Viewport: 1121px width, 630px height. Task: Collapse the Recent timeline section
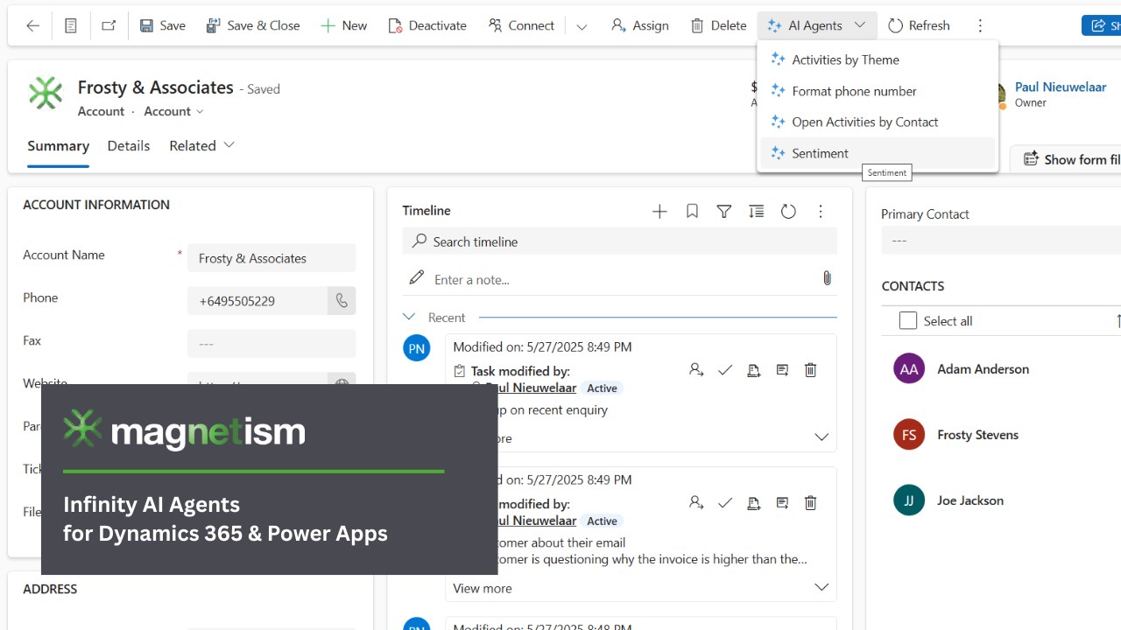409,317
